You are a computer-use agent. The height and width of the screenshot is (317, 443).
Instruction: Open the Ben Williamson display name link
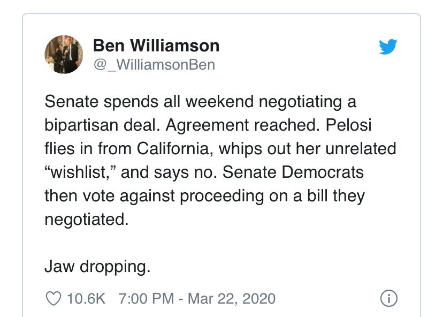click(x=156, y=46)
